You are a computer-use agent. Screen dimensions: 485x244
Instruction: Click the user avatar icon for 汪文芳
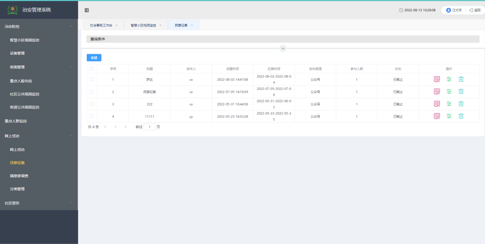[x=448, y=10]
